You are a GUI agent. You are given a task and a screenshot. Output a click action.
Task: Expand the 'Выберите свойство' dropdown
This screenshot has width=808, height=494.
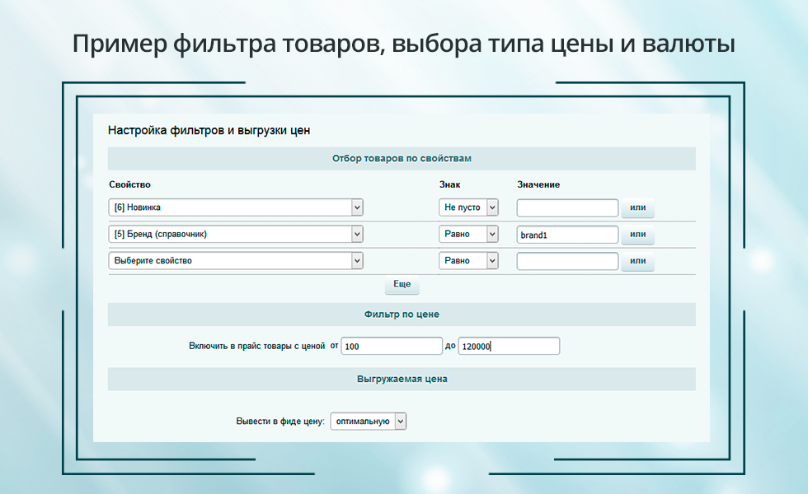236,261
